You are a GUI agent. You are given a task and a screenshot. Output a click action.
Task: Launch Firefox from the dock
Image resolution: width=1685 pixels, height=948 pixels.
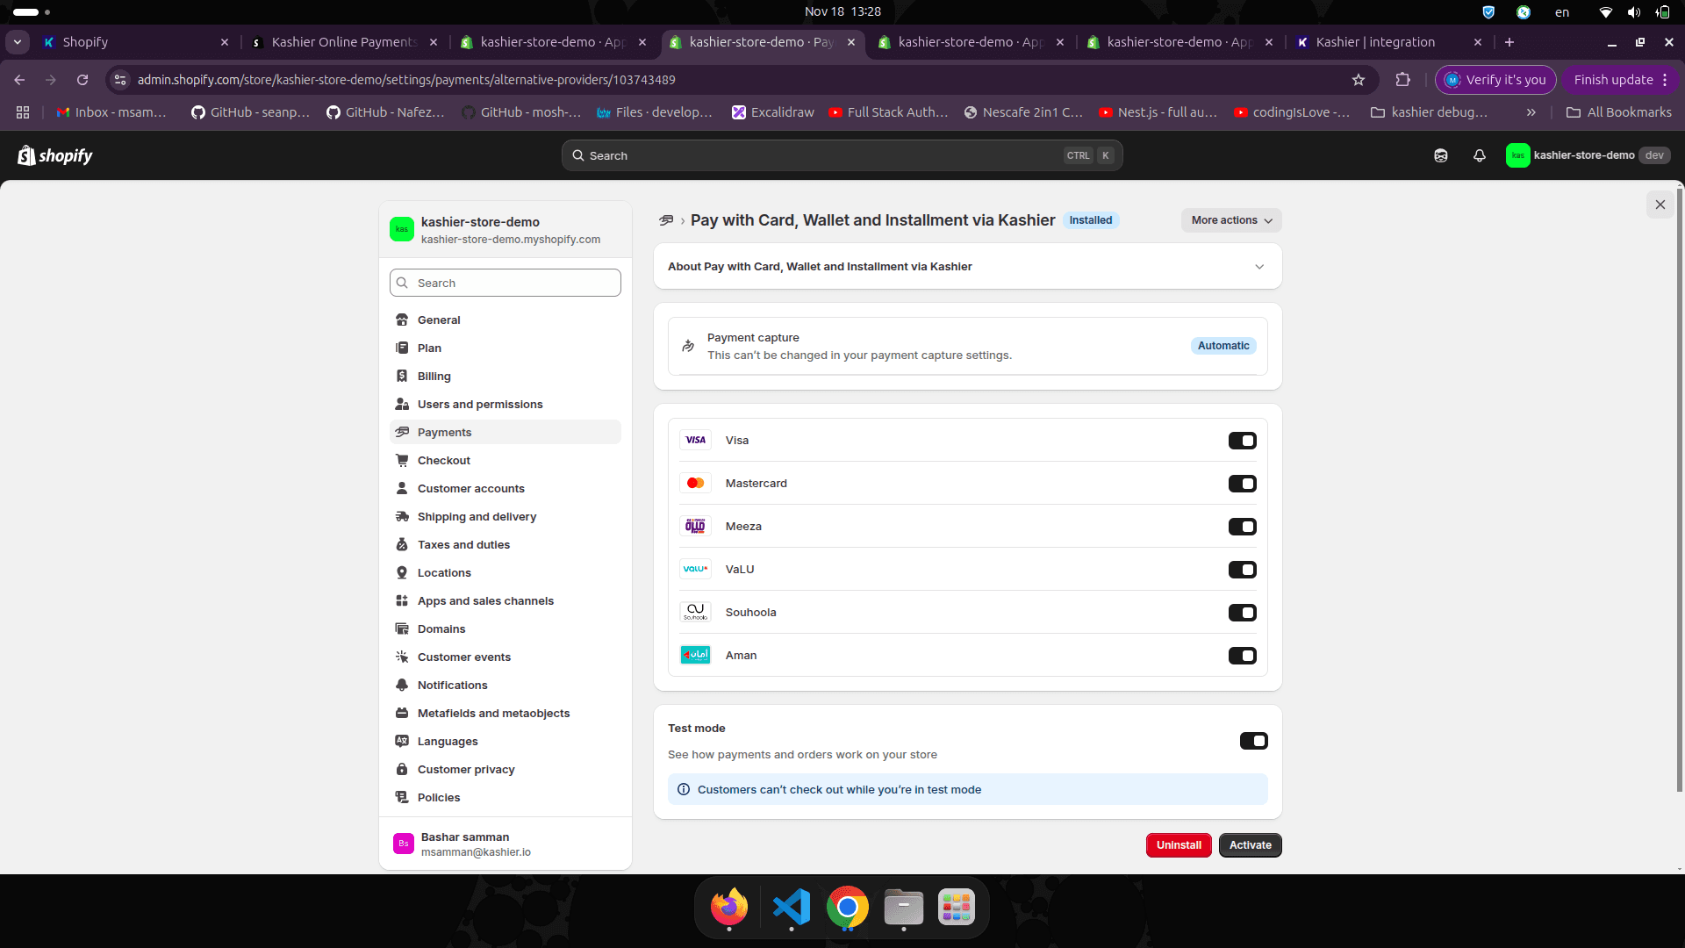729,907
